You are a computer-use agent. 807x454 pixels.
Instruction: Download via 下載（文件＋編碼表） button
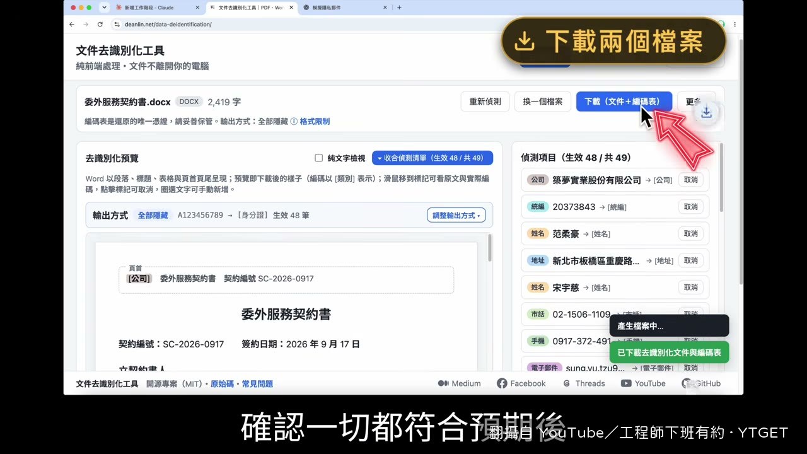624,102
